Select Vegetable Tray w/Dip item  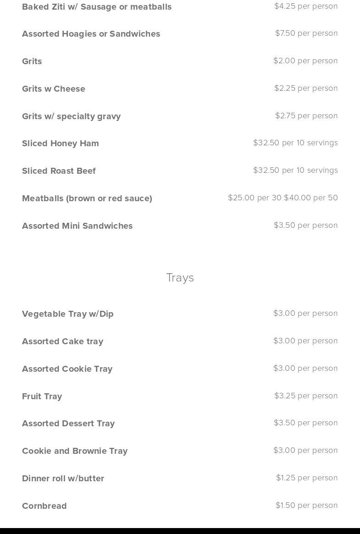(68, 314)
